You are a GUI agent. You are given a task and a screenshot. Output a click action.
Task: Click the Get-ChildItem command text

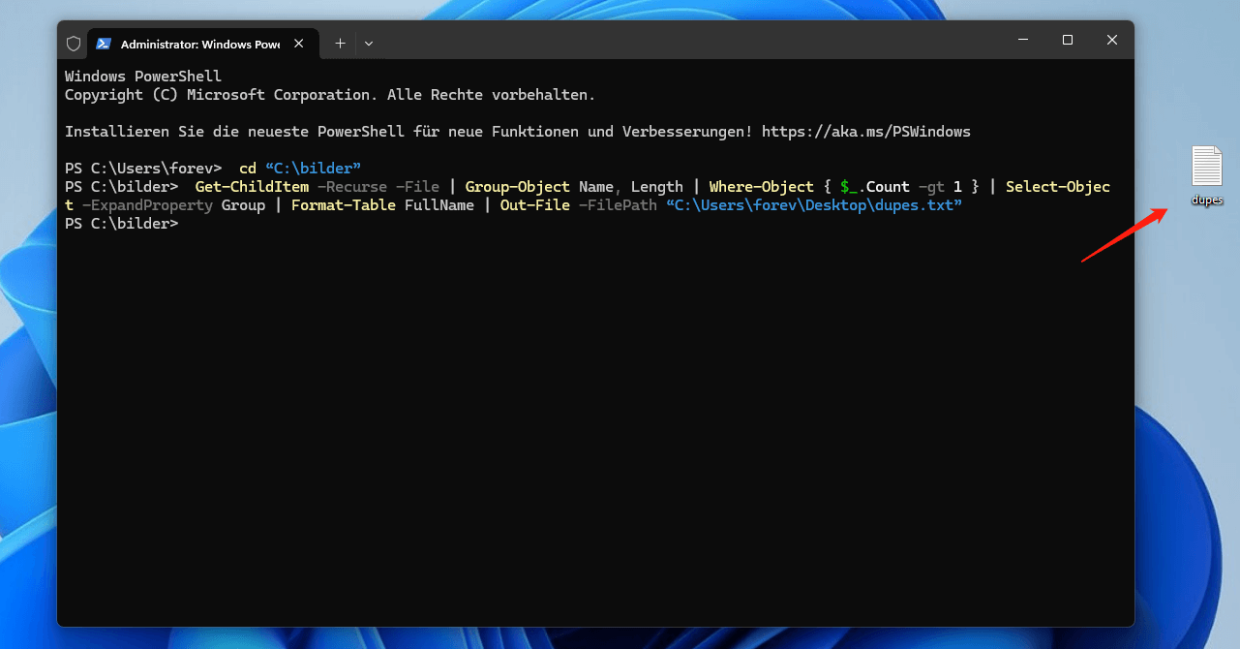pyautogui.click(x=251, y=186)
